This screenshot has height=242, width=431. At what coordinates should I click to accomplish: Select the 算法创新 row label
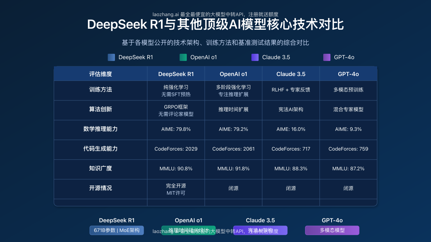tap(101, 109)
